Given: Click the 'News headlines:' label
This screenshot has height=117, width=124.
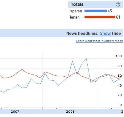Looking at the screenshot, I should 82,33.
